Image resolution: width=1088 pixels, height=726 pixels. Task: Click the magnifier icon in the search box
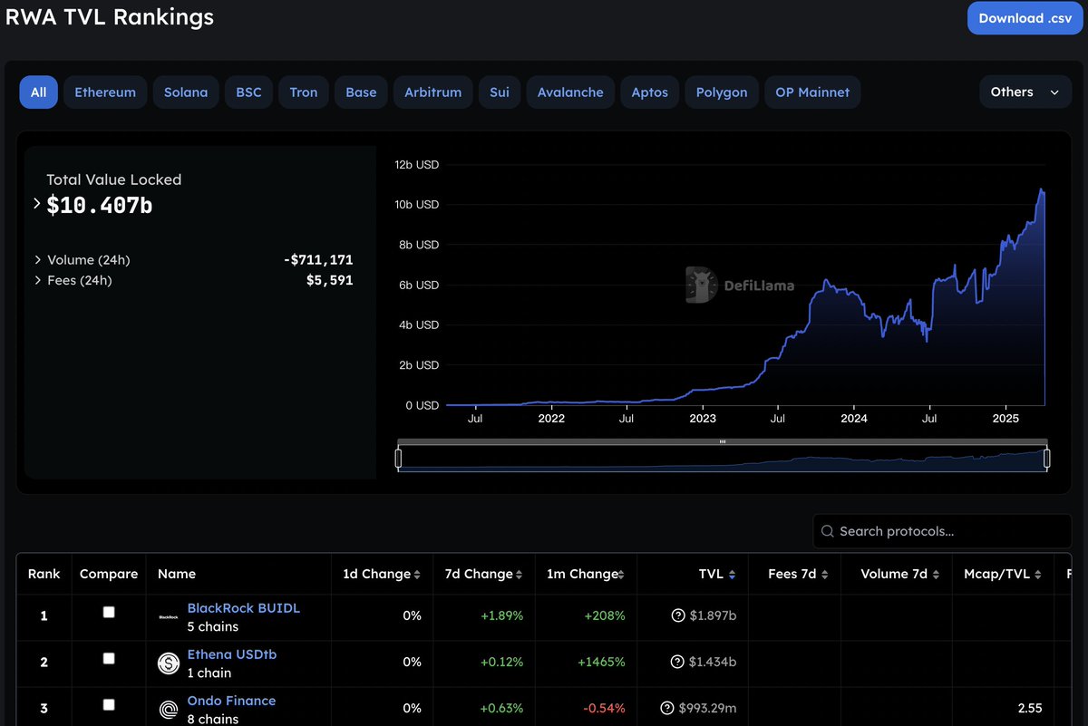827,531
